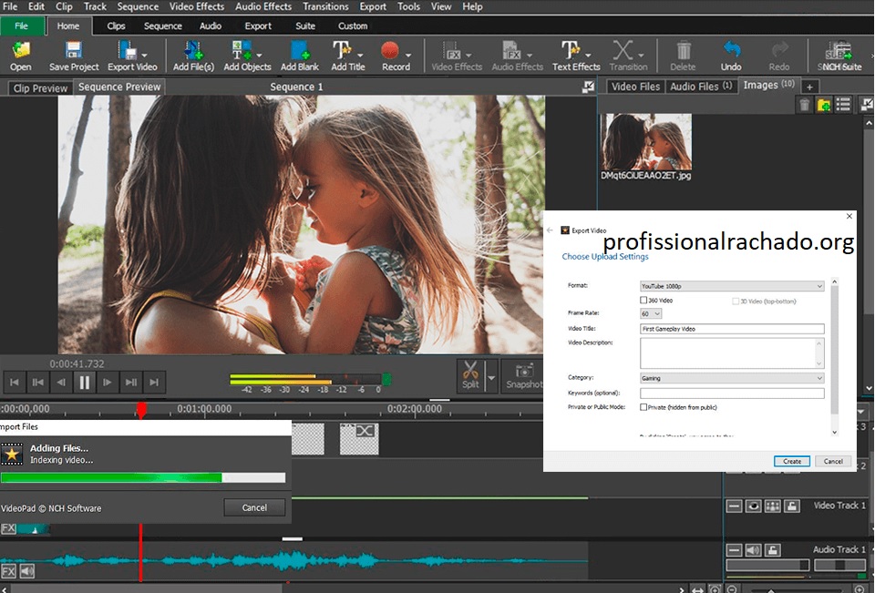The width and height of the screenshot is (875, 593).
Task: Open the Category dropdown showing Gaming
Action: 732,378
